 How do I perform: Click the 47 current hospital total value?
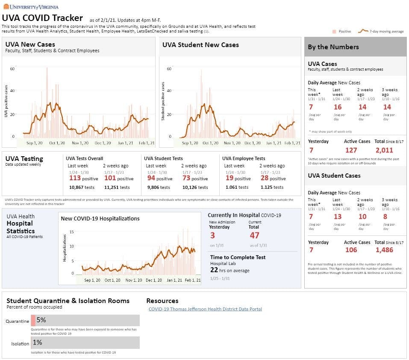[x=255, y=235]
